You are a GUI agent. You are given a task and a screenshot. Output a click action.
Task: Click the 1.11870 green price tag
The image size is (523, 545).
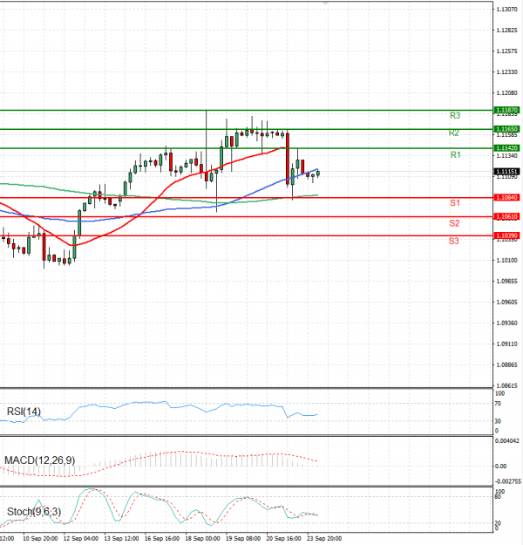pos(507,111)
